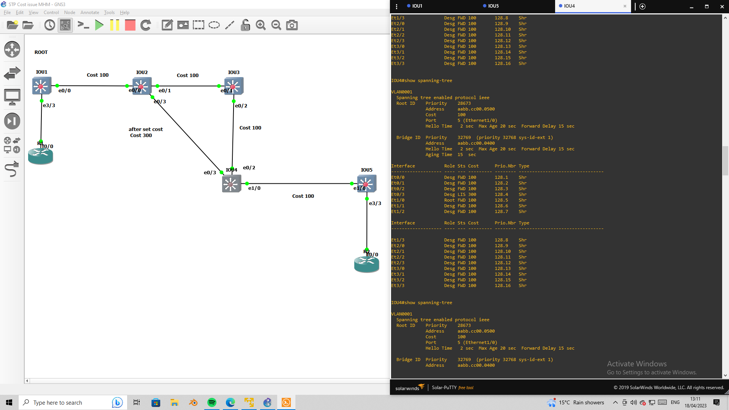Select the Add a Link cable tool
This screenshot has height=410, width=729.
click(x=12, y=170)
